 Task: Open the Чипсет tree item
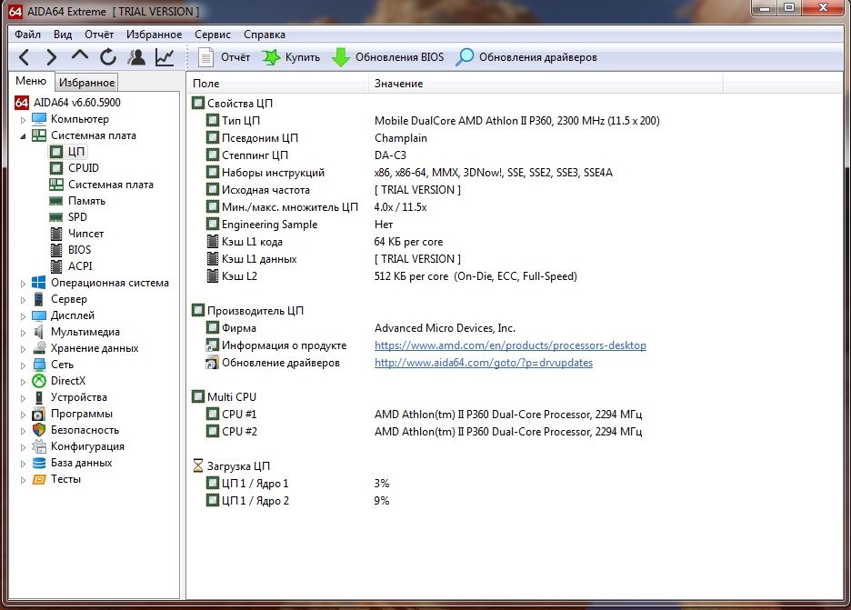point(76,234)
